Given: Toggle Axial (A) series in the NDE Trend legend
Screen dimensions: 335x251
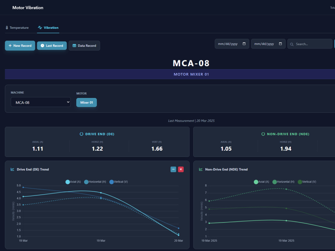Looking at the screenshot, I should click(261, 182).
